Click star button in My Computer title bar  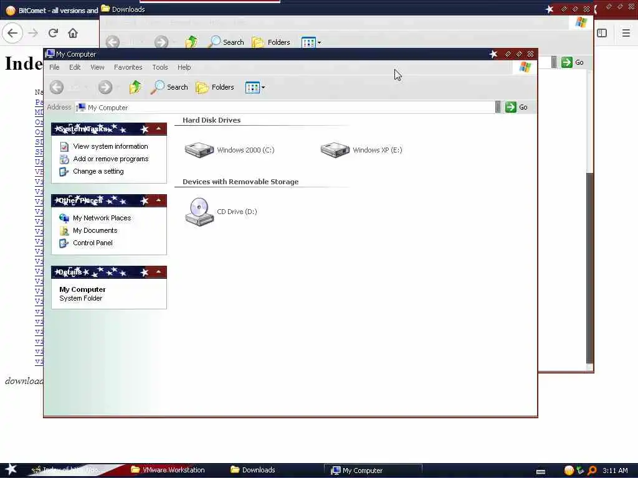point(493,54)
